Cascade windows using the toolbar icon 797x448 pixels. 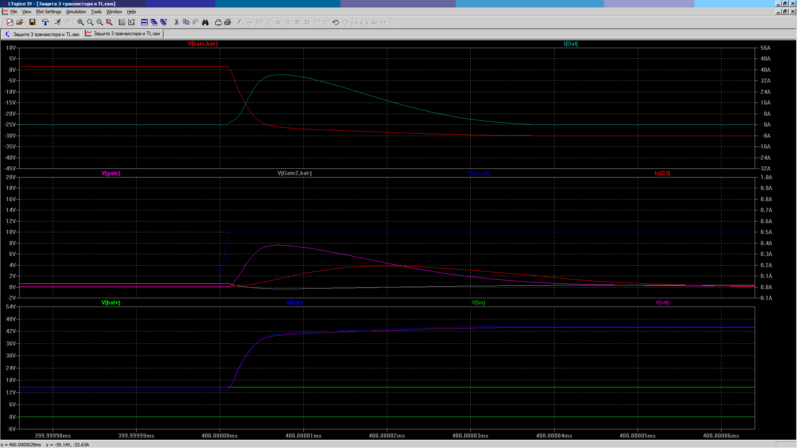click(x=154, y=22)
